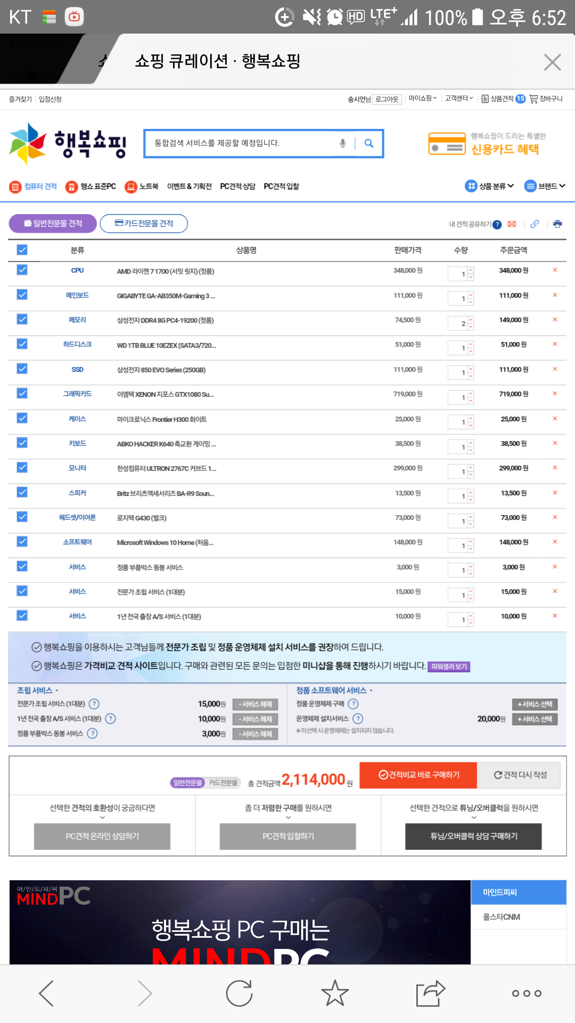Toggle the select-all header checkbox

click(x=22, y=249)
